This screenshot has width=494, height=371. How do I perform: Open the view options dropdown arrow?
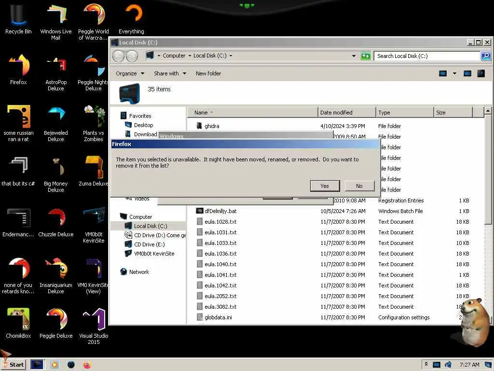tap(454, 73)
